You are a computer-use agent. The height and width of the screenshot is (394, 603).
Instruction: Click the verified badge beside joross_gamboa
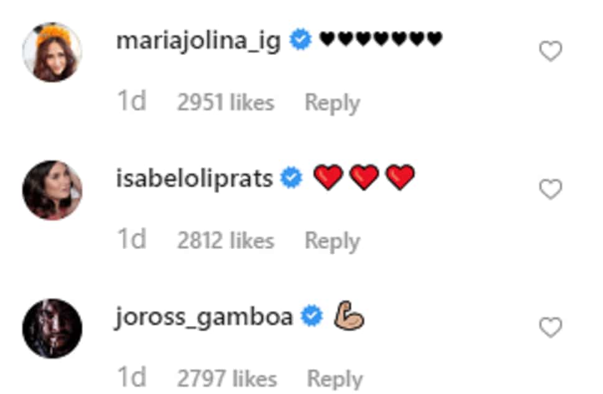pyautogui.click(x=312, y=316)
